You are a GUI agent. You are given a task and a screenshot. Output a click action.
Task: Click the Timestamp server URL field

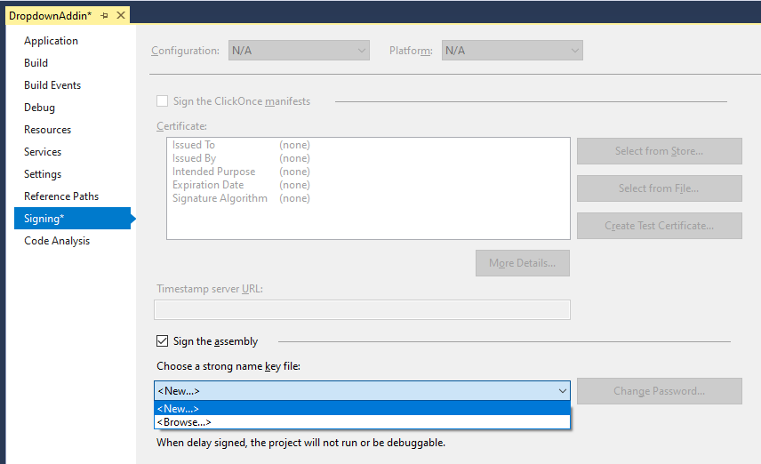[362, 309]
